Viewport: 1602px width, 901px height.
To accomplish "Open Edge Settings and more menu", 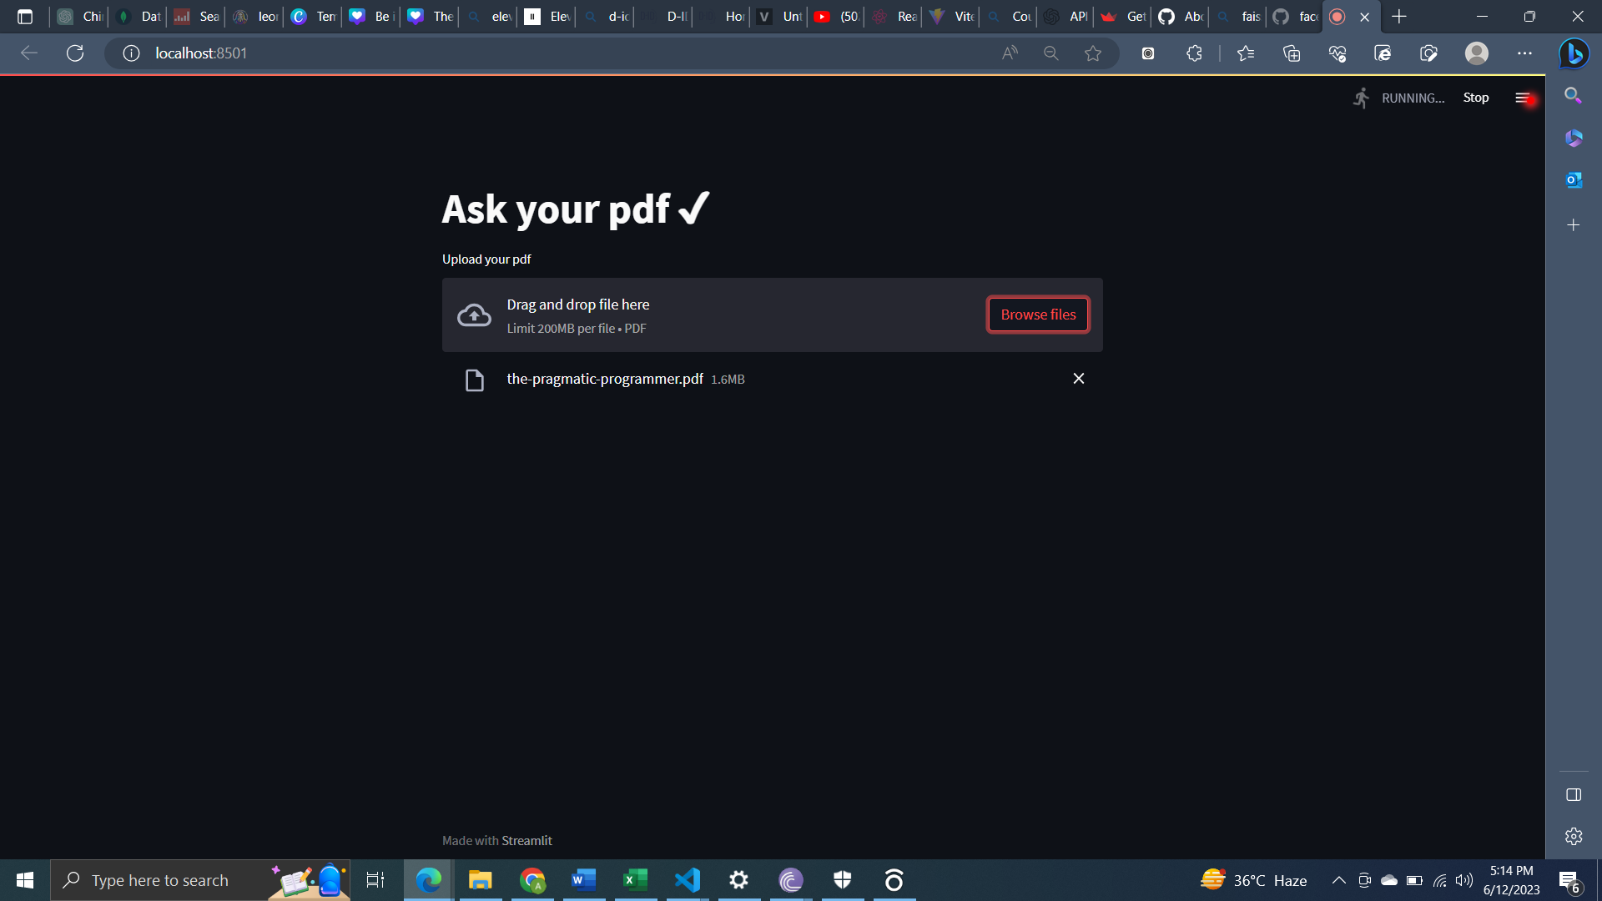I will (x=1524, y=53).
